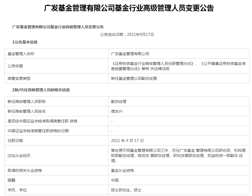Click the '任职日期' row label
Screen dimensions: 252x196
point(15,141)
